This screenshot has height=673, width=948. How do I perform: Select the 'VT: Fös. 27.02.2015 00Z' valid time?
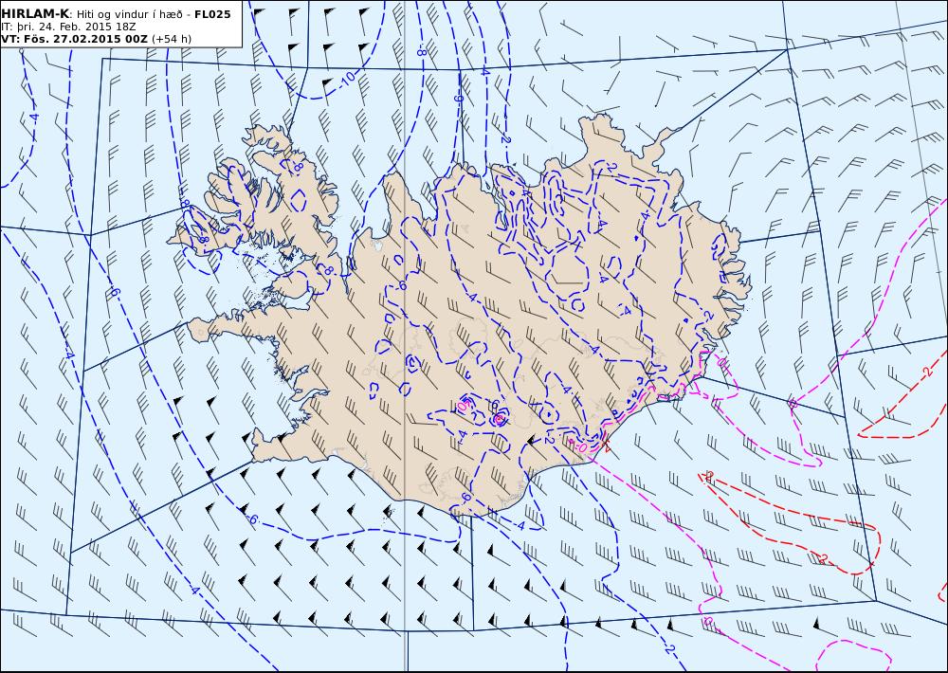coord(74,39)
